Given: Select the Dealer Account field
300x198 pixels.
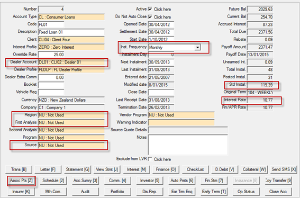Looking at the screenshot, I should pos(71,62).
